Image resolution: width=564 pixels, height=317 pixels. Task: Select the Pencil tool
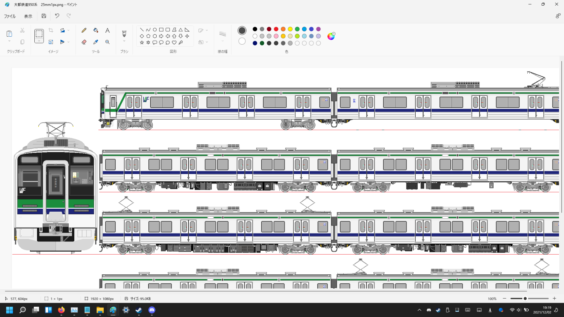coord(84,30)
